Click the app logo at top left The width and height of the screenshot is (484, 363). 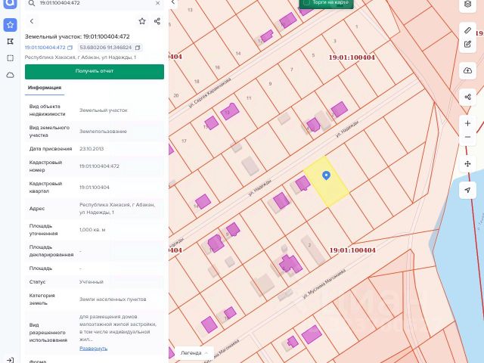[x=10, y=3]
